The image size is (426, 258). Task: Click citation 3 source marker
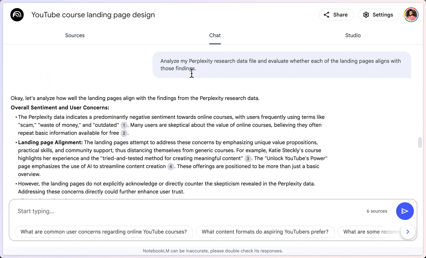pyautogui.click(x=248, y=159)
